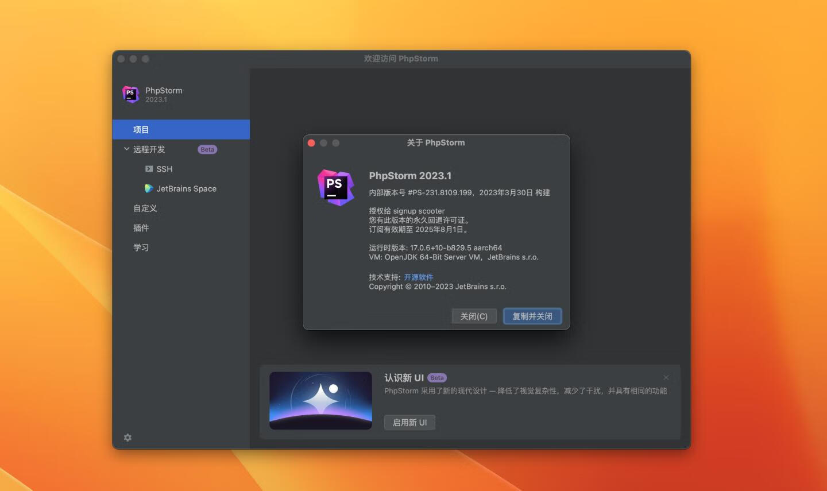This screenshot has width=827, height=491.
Task: Collapse the 远程开发 section chevron
Action: pos(126,149)
